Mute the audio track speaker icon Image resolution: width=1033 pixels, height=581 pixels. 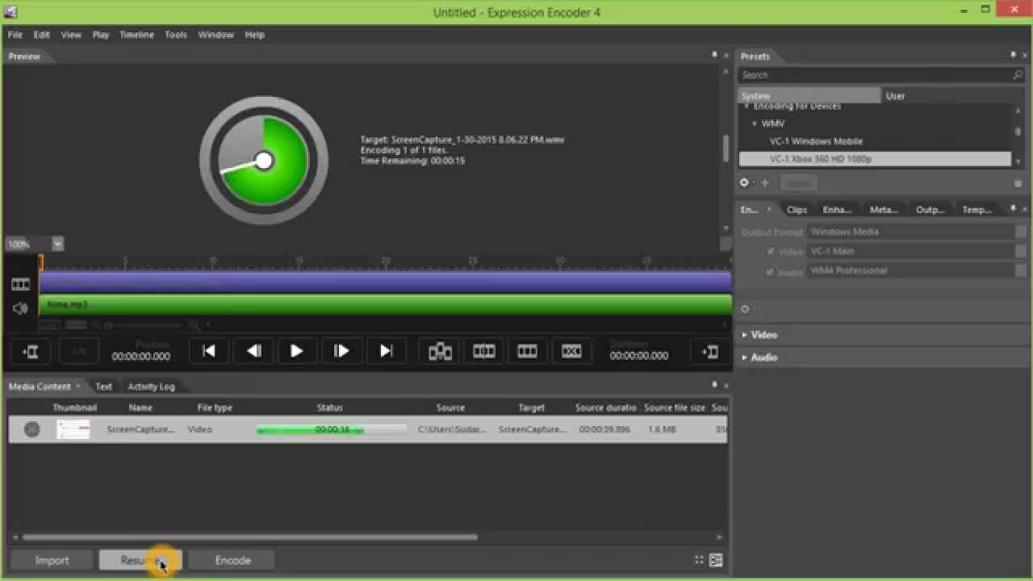(20, 307)
